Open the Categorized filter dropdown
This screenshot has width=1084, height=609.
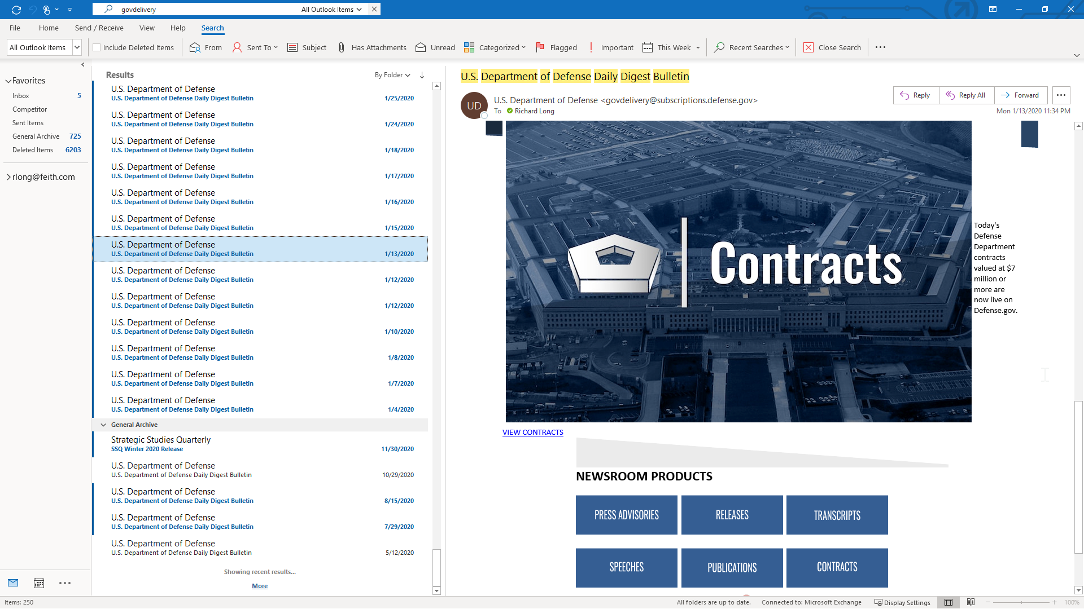[495, 47]
